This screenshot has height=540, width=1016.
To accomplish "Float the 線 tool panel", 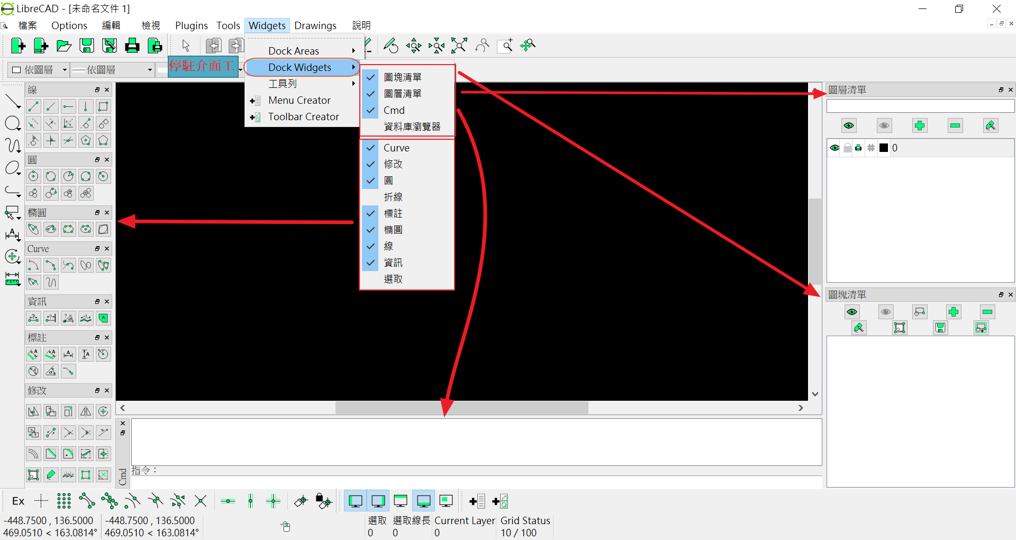I will (x=97, y=90).
